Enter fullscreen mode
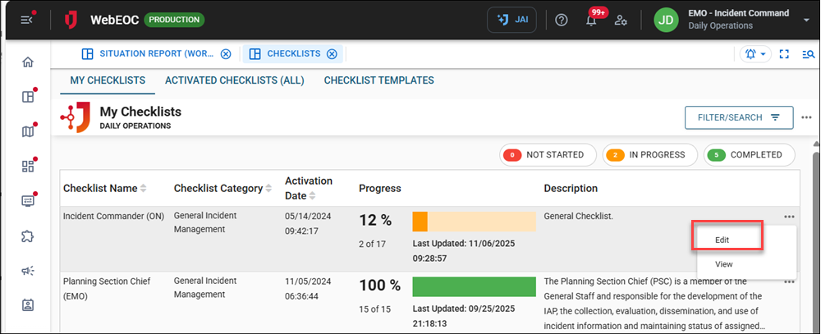821x334 pixels. (x=784, y=54)
